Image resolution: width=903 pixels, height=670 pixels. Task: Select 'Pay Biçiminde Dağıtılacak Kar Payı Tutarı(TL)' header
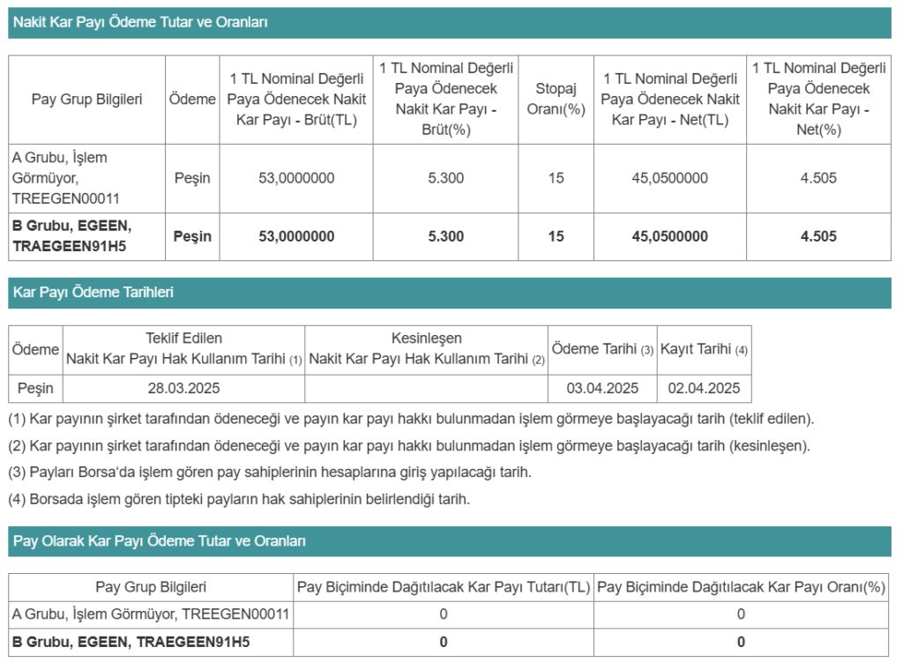click(x=444, y=588)
